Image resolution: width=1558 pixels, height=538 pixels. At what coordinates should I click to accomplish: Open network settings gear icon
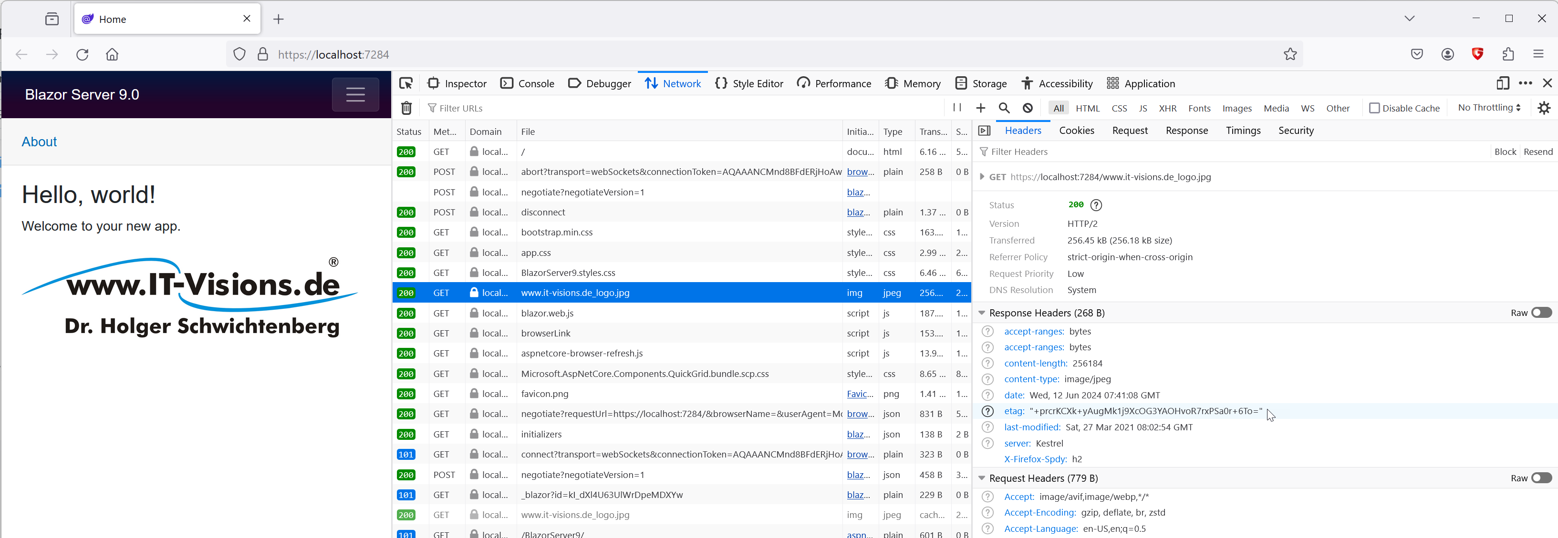pos(1544,108)
